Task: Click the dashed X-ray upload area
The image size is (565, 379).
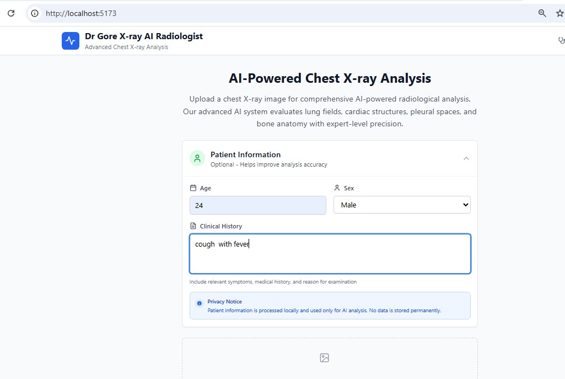Action: (x=330, y=359)
